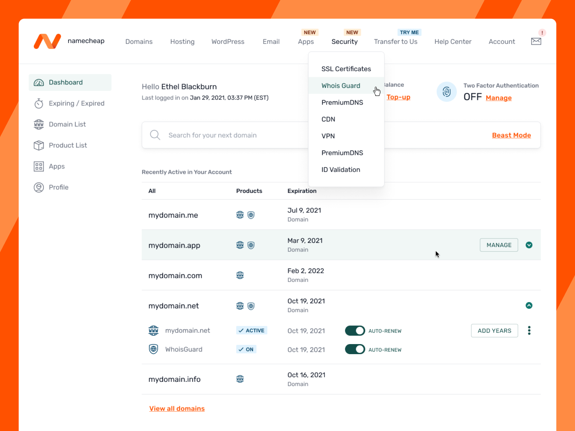This screenshot has height=431, width=575.
Task: Open the mail envelope notifications icon
Action: (x=536, y=41)
